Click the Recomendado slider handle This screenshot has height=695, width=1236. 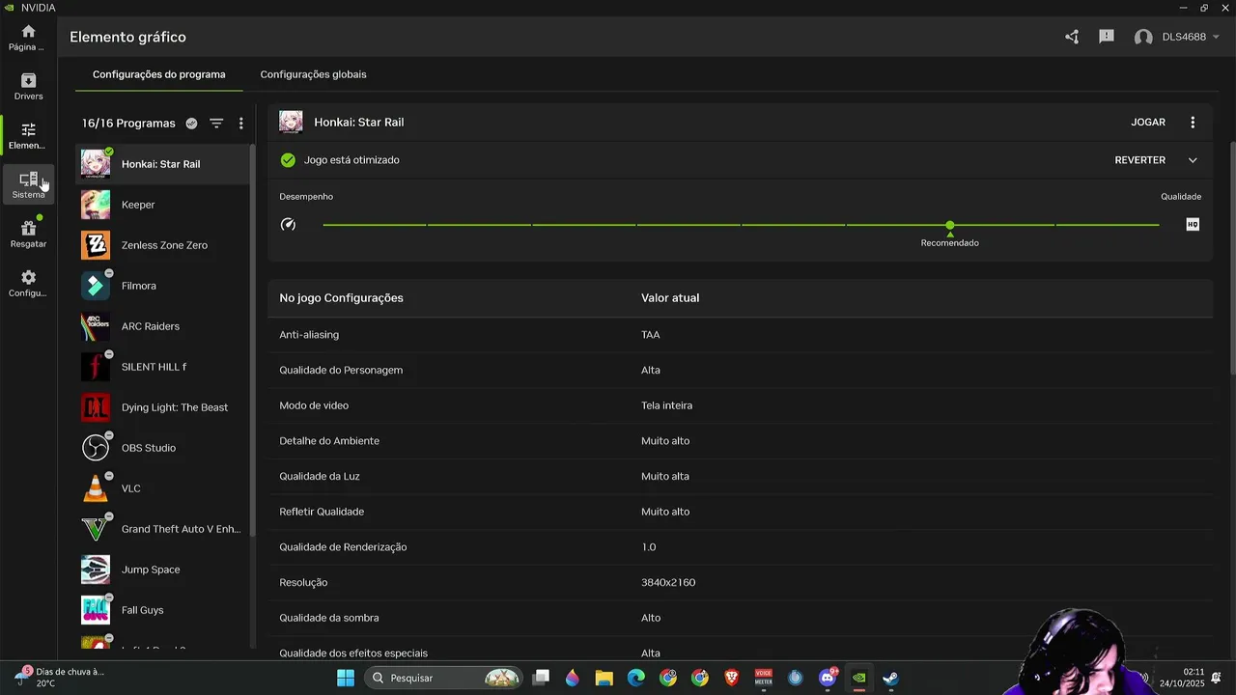click(x=950, y=225)
